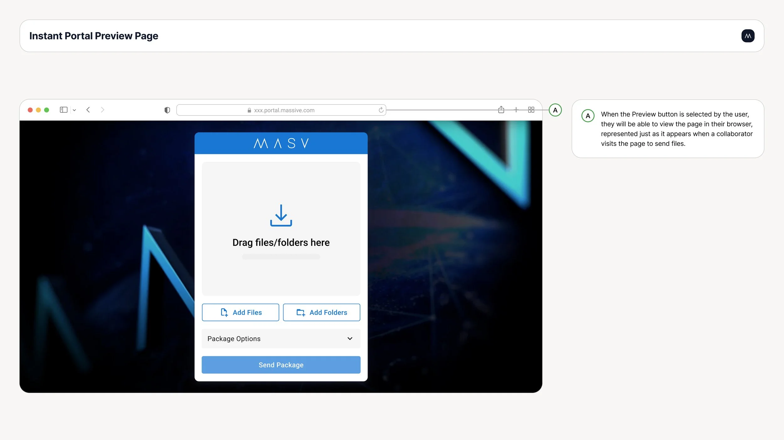Show the tab overview grid in Safari

531,110
